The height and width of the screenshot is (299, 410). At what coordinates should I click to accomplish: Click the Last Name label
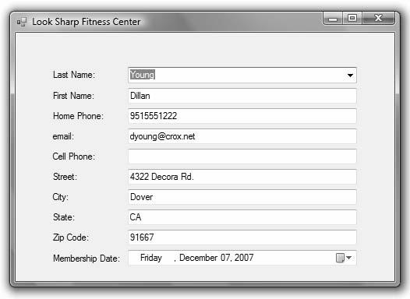(x=74, y=75)
